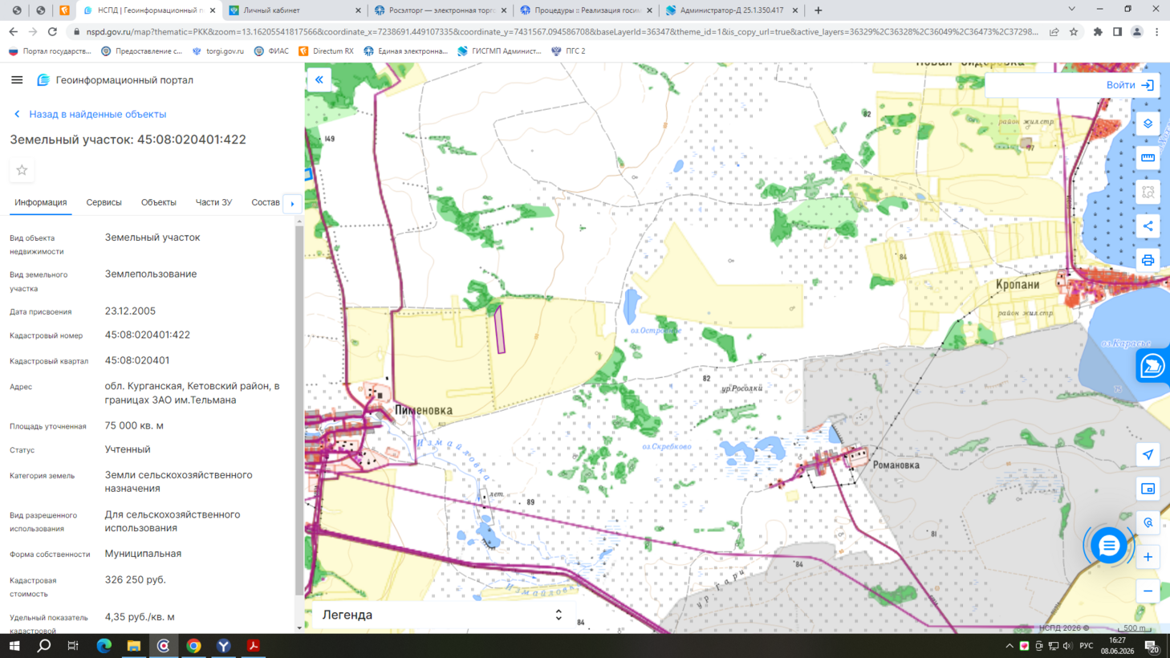Click the share map icon
1170x658 pixels.
tap(1148, 226)
